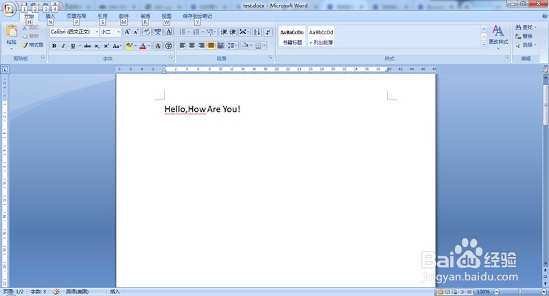This screenshot has height=296, width=549.
Task: Click the Clear Formatting eraser icon
Action: click(147, 32)
